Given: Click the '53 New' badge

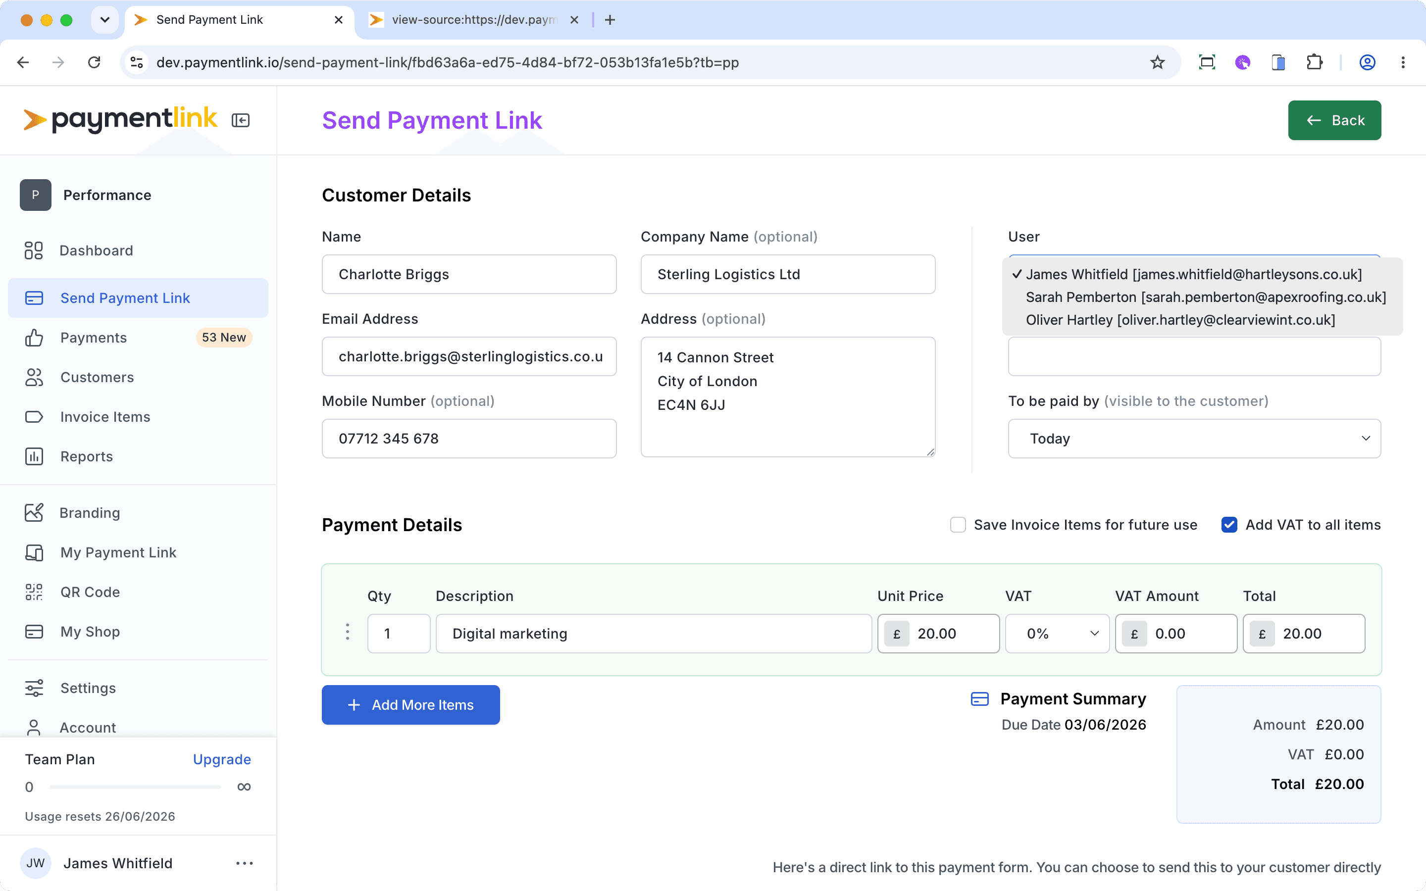Looking at the screenshot, I should 224,338.
